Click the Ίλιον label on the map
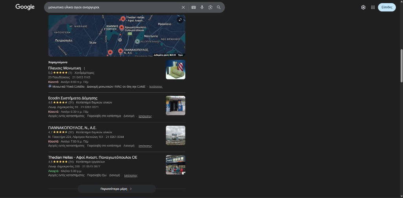 [92, 42]
